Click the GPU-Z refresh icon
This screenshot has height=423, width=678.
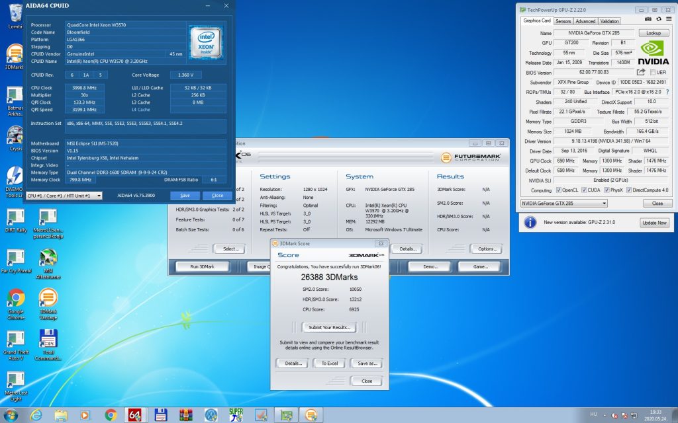659,19
